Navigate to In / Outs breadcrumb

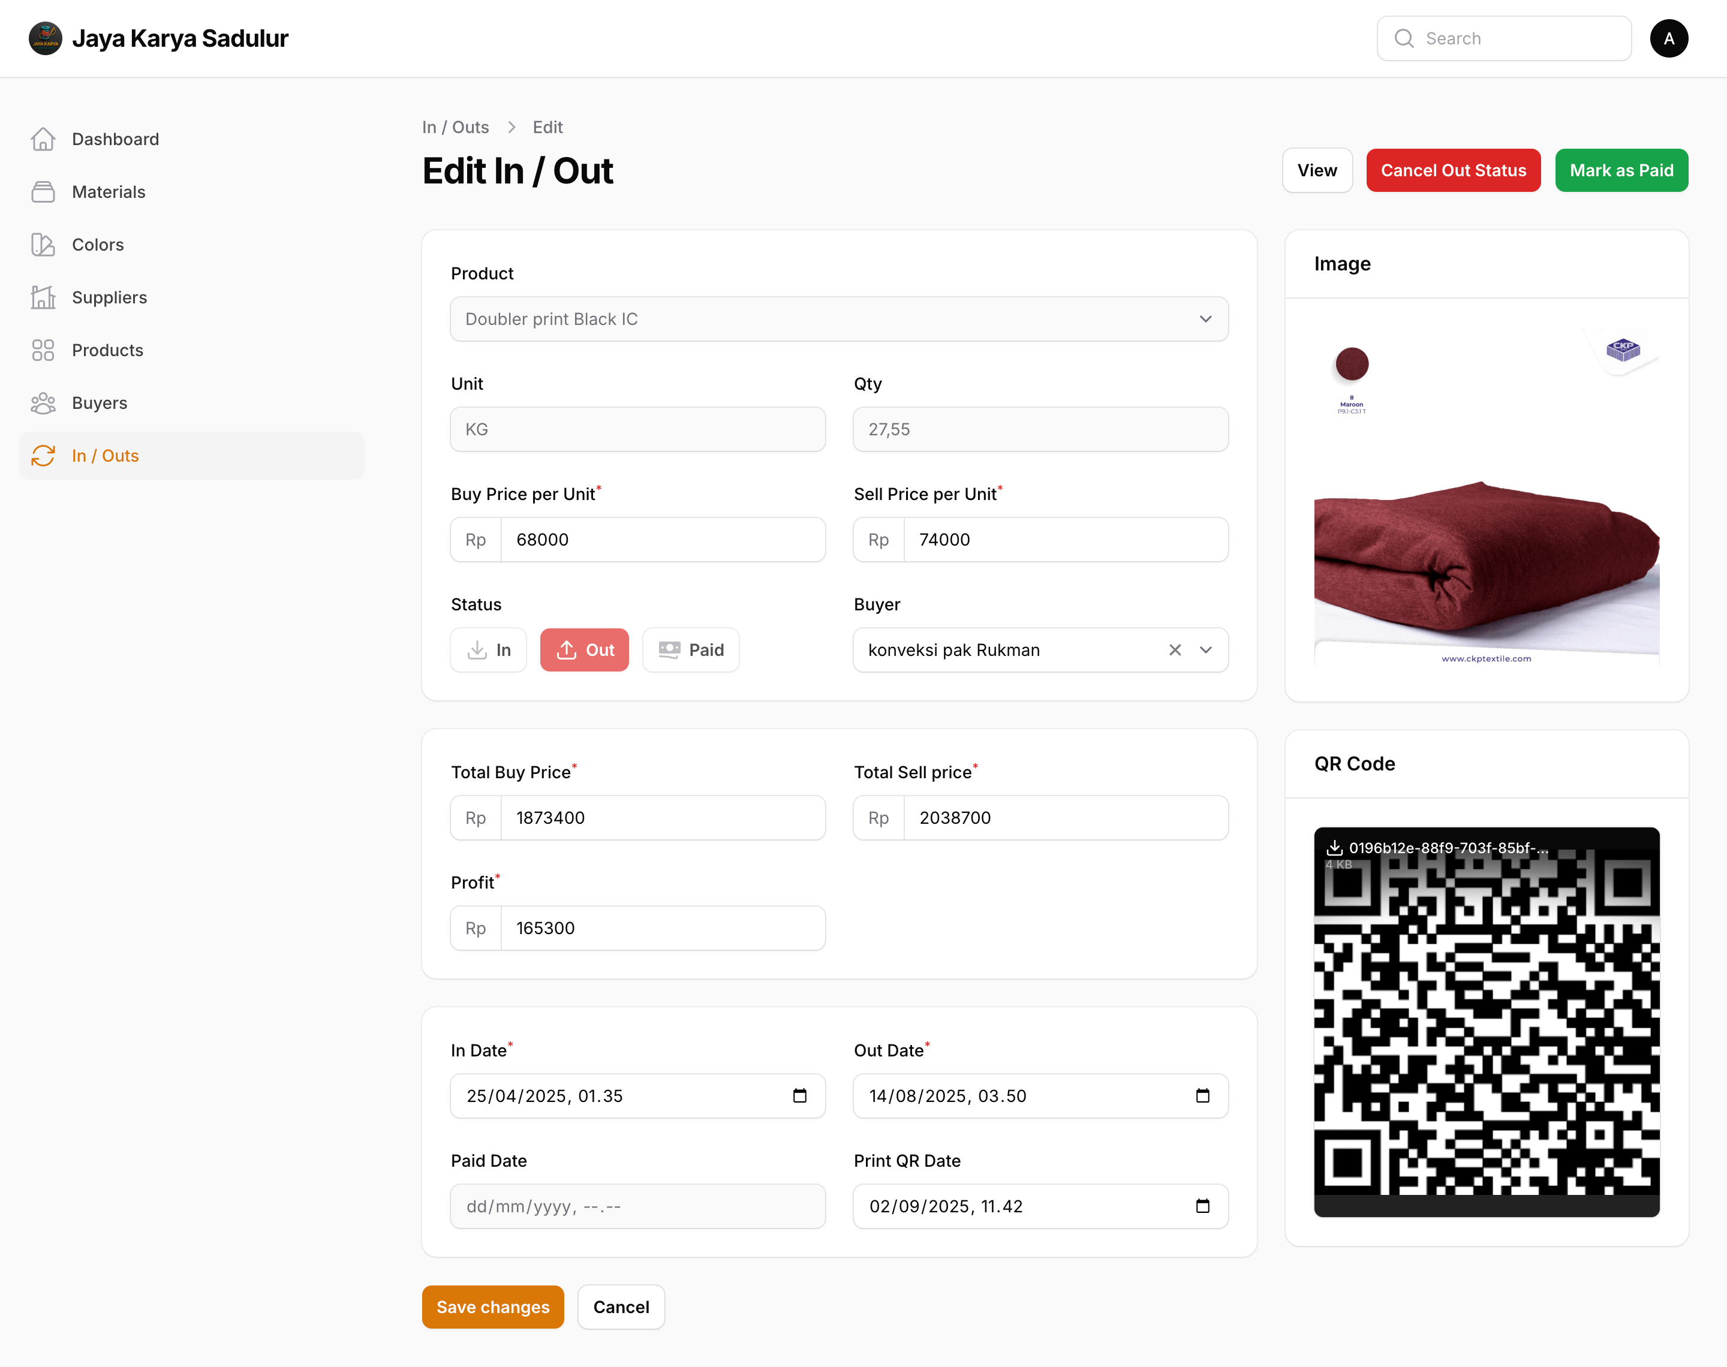click(455, 127)
